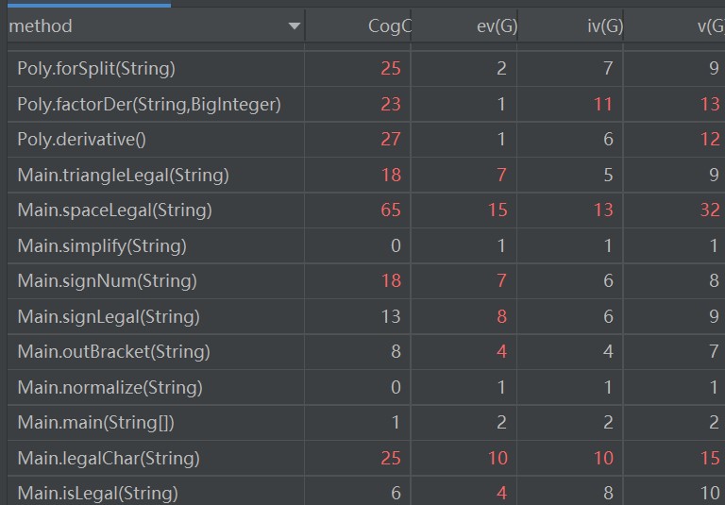Select the Poly.derivative() row

[81, 140]
